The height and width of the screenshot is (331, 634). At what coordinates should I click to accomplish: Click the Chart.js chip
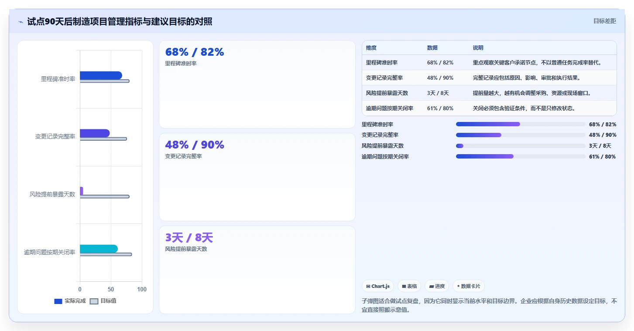pyautogui.click(x=378, y=286)
